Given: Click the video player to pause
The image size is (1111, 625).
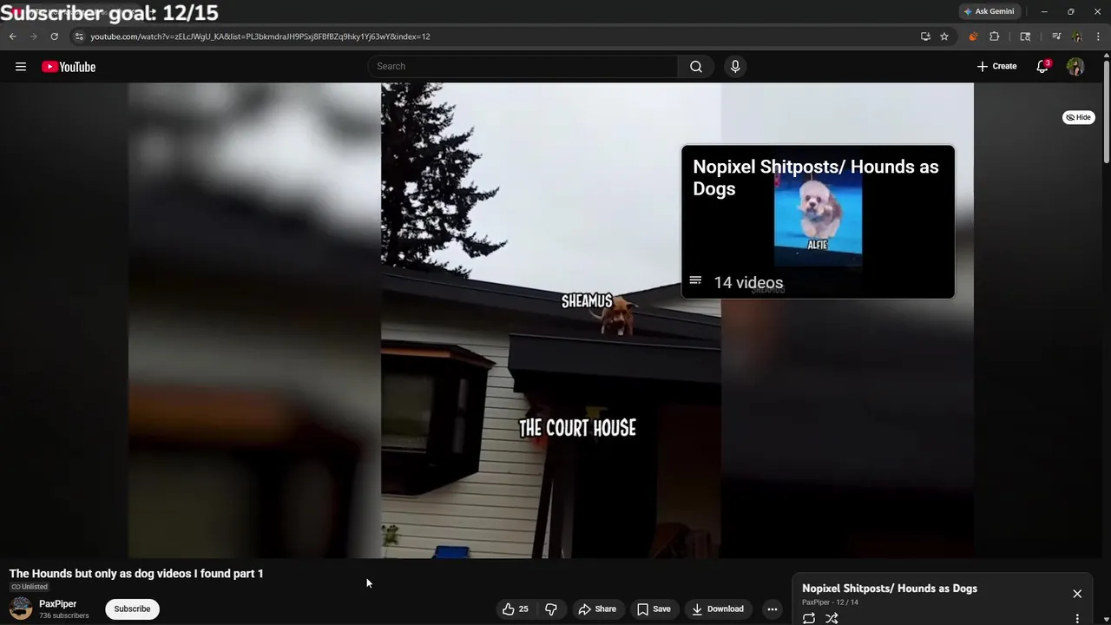Looking at the screenshot, I should tap(551, 320).
